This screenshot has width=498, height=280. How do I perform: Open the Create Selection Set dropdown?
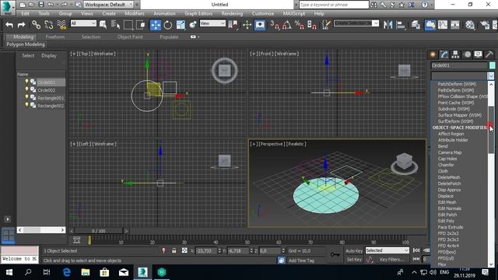[356, 23]
